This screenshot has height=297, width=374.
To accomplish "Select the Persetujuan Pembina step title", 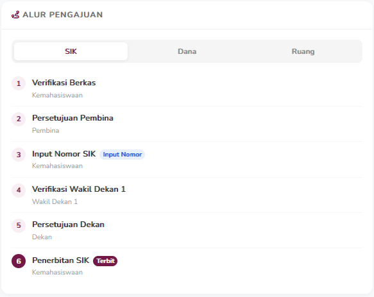I will pos(72,118).
